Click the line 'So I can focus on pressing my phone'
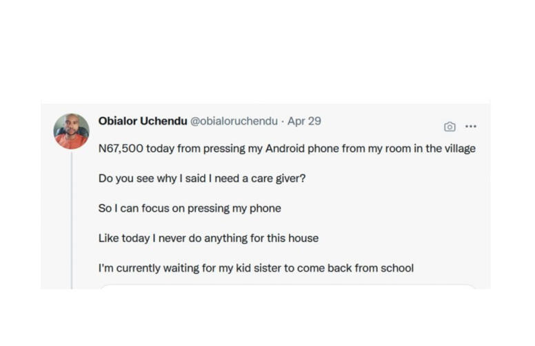This screenshot has height=346, width=535. coord(190,208)
